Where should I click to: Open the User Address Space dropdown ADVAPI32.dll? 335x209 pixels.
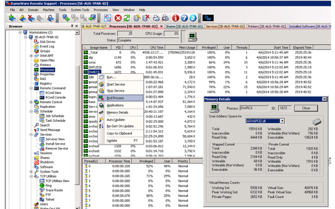(282, 121)
